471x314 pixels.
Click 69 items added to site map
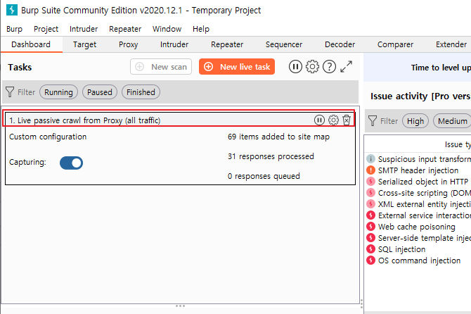(278, 137)
